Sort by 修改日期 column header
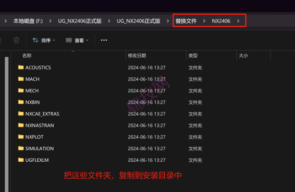Image resolution: width=295 pixels, height=192 pixels. click(137, 56)
